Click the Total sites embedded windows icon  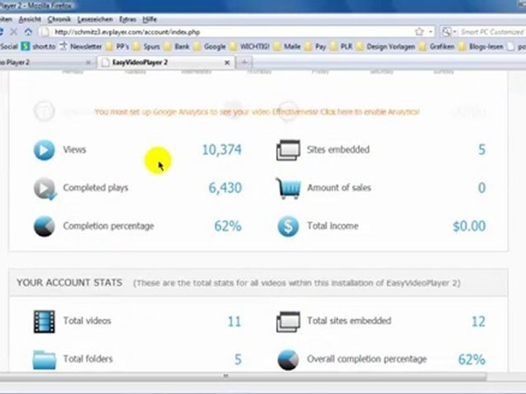point(288,322)
